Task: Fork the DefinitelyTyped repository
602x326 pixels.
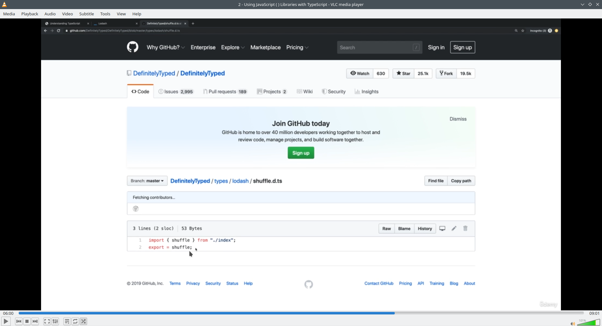Action: [x=446, y=74]
